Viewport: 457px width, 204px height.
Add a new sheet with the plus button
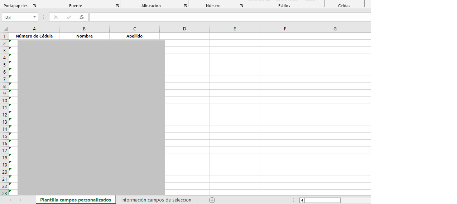coord(212,200)
